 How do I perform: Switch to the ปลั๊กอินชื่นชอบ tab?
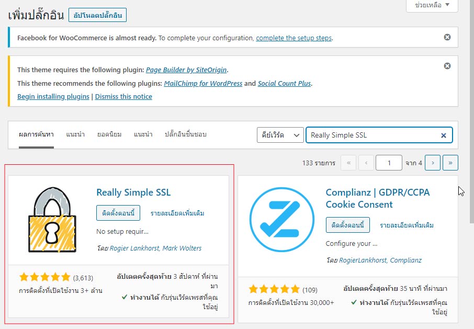click(x=186, y=134)
